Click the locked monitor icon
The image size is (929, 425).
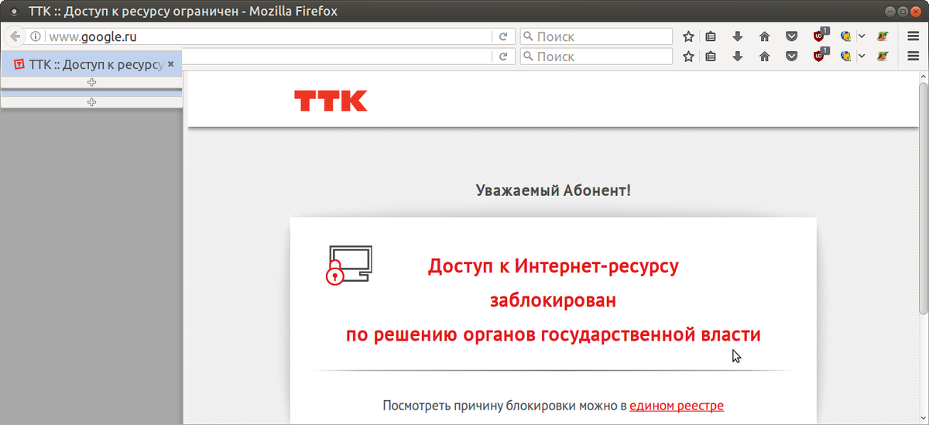tap(348, 266)
